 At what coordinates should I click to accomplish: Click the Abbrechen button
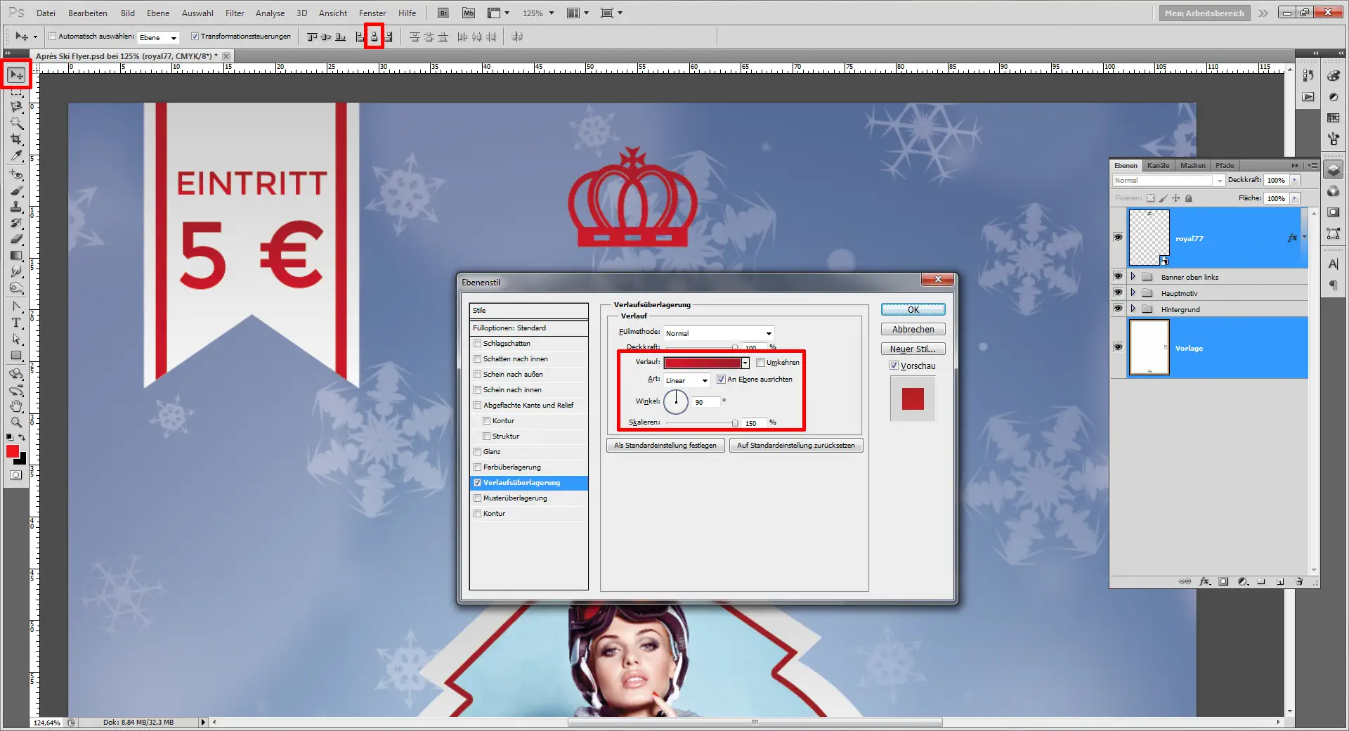tap(913, 329)
